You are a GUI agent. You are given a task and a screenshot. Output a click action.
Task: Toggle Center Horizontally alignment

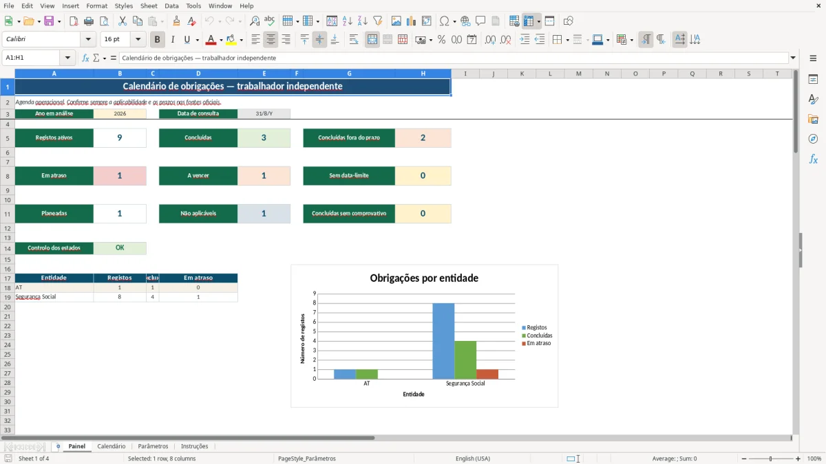(271, 40)
